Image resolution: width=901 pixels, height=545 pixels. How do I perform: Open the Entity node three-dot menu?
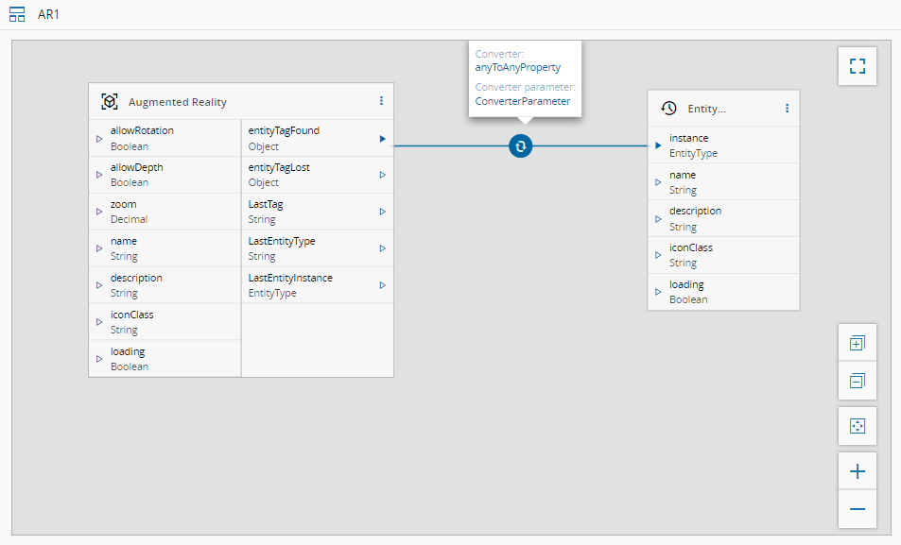pyautogui.click(x=787, y=109)
